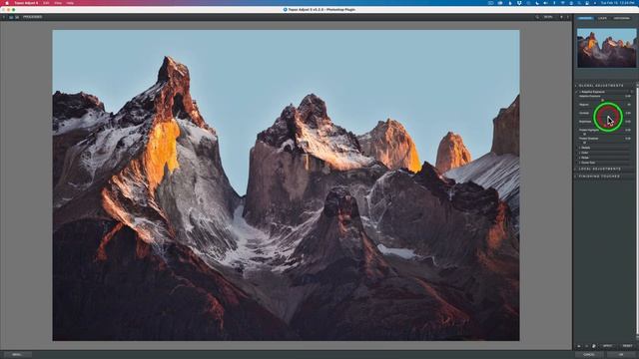Click the Bluetooth icon in the menu bar
The height and width of the screenshot is (359, 639).
(x=554, y=3)
